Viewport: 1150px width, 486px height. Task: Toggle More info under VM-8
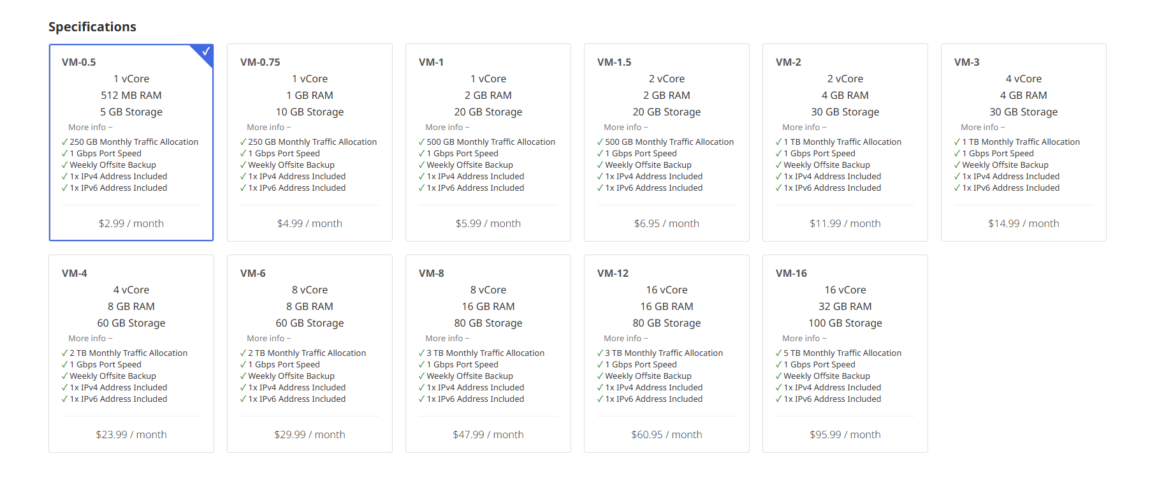tap(447, 339)
